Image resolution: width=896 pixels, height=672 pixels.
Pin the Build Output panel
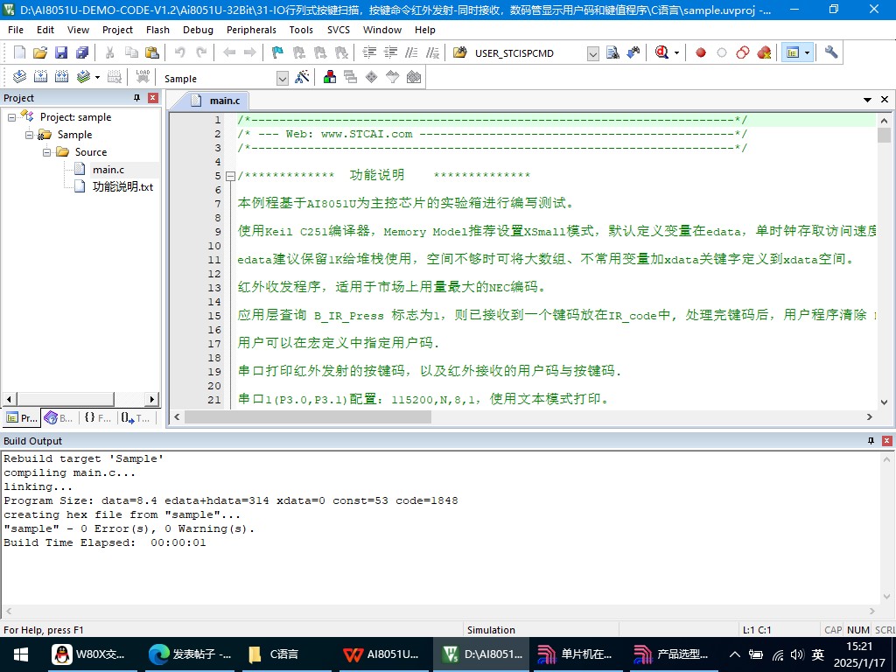(x=871, y=441)
